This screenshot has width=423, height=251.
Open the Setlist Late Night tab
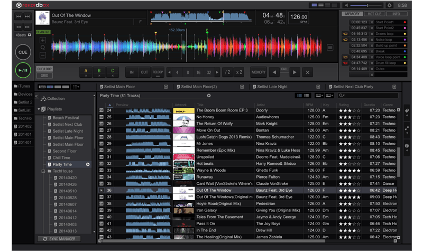click(x=272, y=86)
